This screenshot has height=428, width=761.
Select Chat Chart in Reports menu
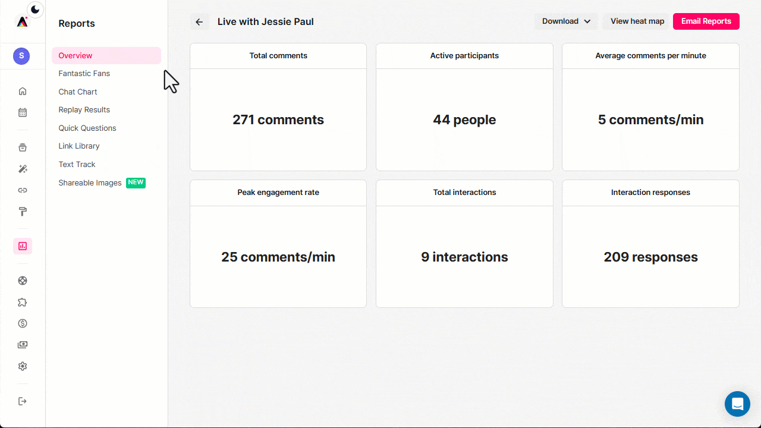point(78,92)
